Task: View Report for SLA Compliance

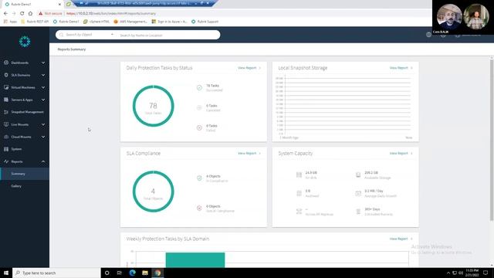Action: pos(249,153)
